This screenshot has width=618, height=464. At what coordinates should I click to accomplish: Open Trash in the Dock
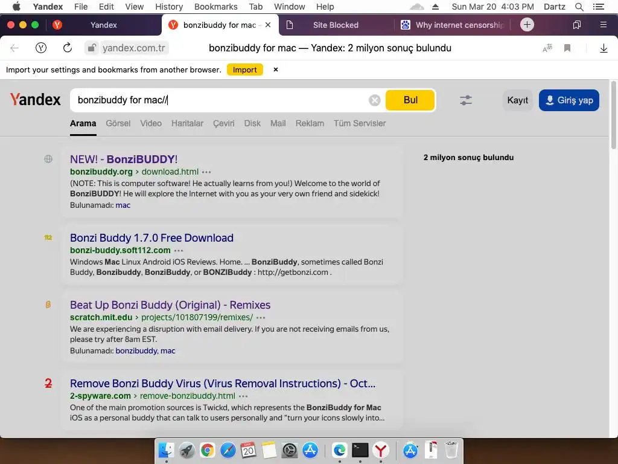pos(451,449)
